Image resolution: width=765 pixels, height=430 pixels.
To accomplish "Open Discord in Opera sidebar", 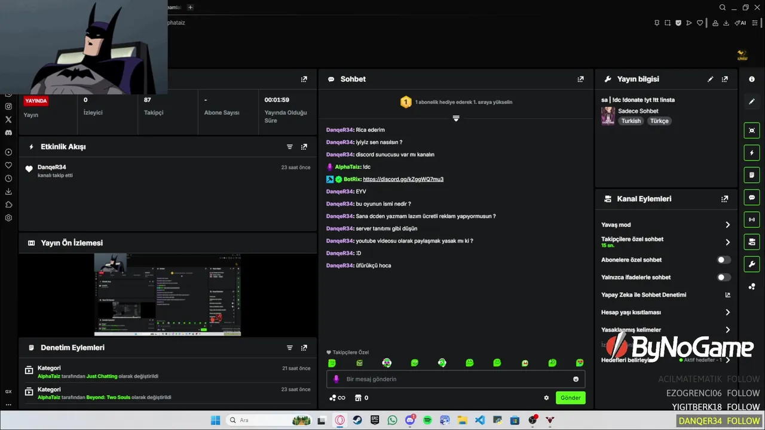I will coord(8,133).
